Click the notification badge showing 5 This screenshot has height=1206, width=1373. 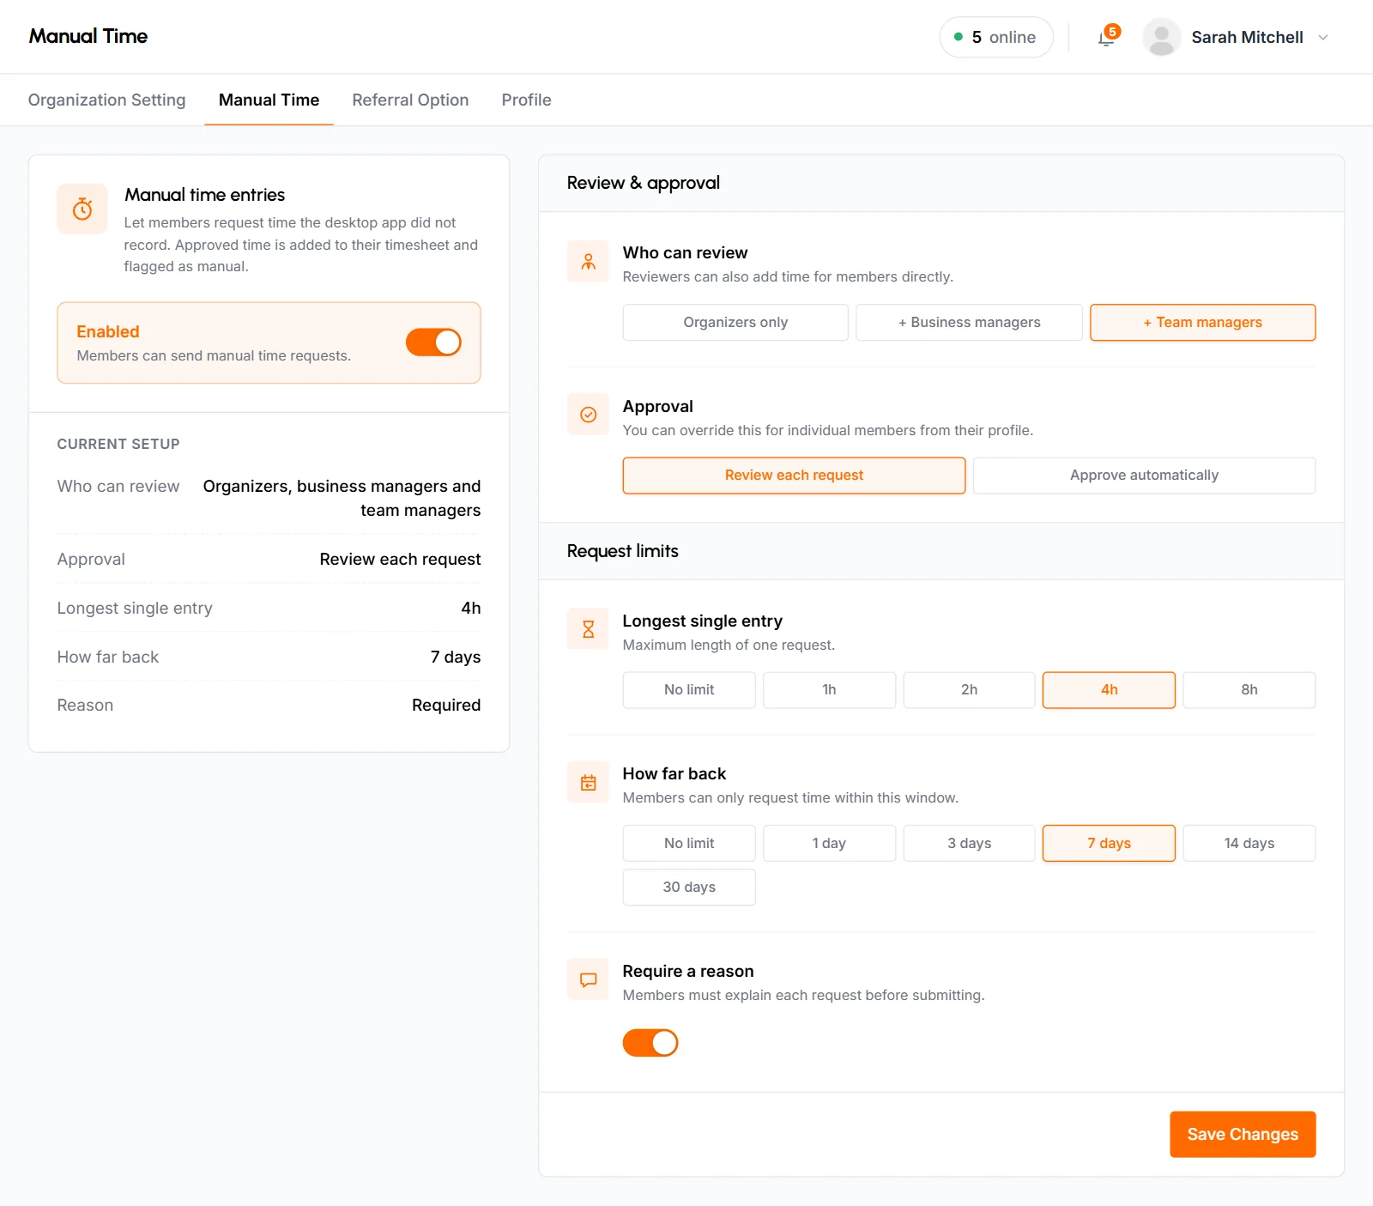click(1112, 32)
